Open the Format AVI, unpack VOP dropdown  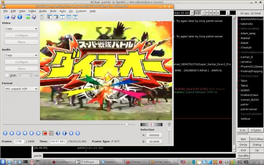click(21, 89)
